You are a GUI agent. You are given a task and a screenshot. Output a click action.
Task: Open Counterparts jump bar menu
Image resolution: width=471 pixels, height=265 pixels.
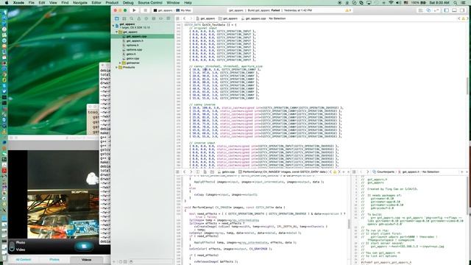point(383,172)
